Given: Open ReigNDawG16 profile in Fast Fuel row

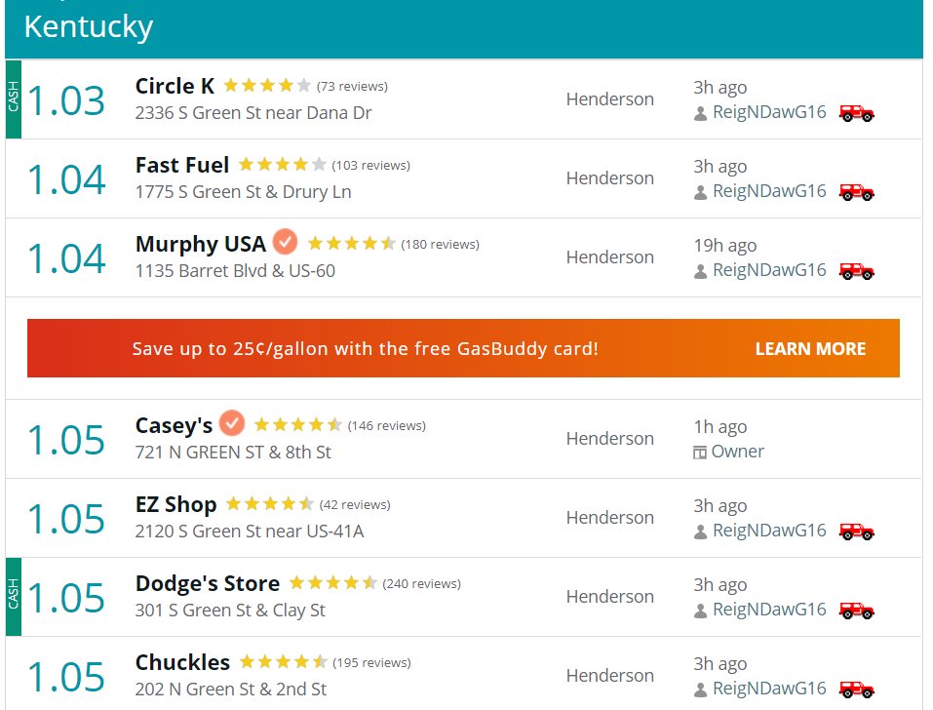Looking at the screenshot, I should click(x=769, y=191).
